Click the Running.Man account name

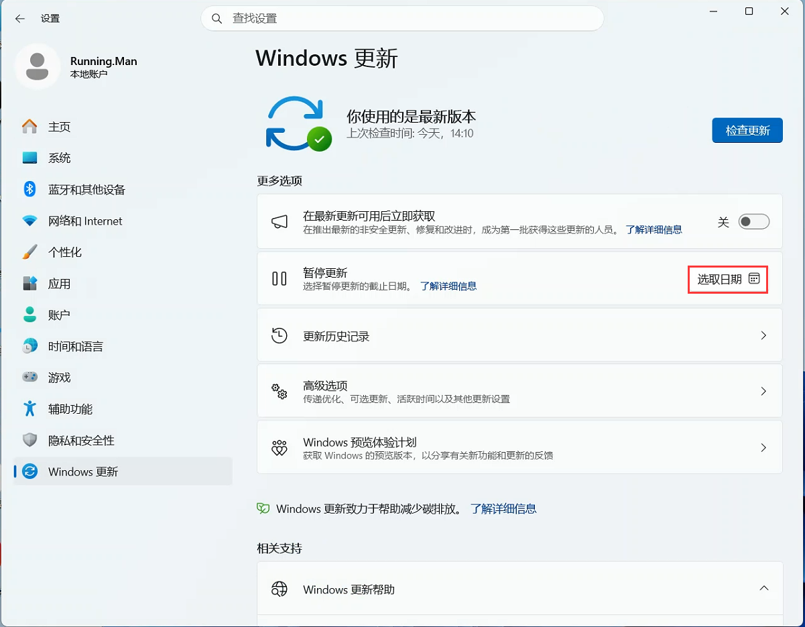(x=104, y=61)
